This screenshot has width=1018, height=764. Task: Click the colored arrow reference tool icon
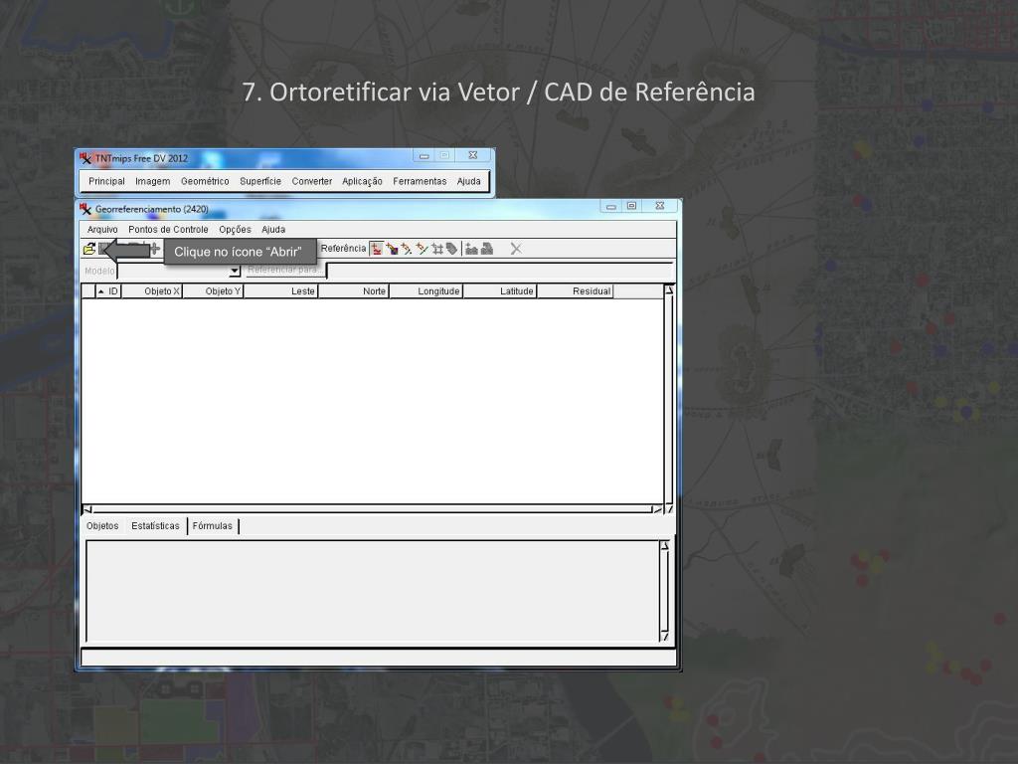click(x=392, y=249)
